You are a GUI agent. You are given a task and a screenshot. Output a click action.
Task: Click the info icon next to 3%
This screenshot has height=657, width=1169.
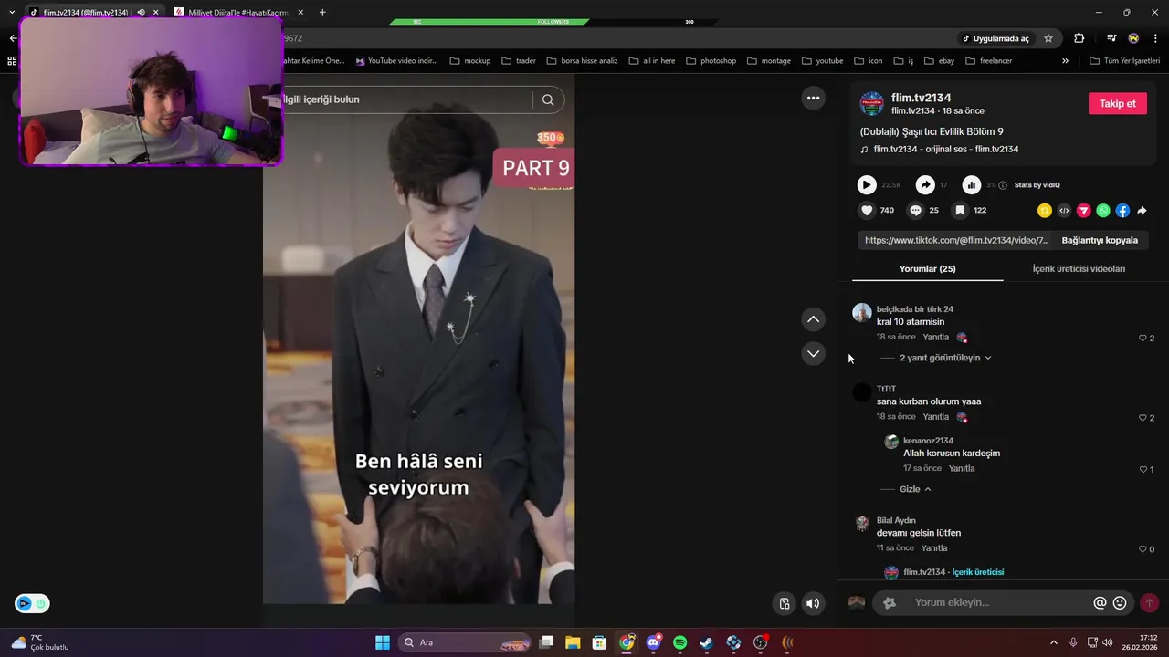coord(1003,185)
